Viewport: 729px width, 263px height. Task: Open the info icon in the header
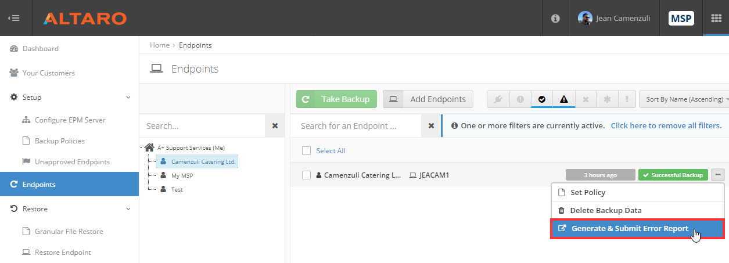[x=555, y=19]
